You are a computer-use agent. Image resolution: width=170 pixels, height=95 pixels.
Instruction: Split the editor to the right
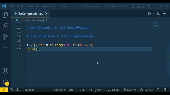(x=159, y=13)
